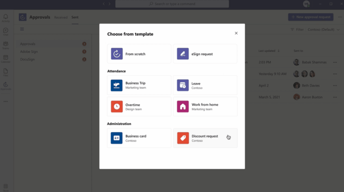This screenshot has width=344, height=192.
Task: Open Calendar in the left sidebar
Action: [6, 59]
